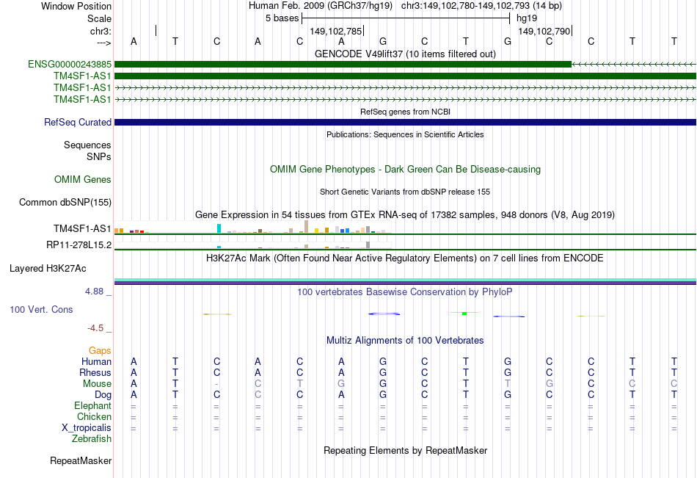Click the Sequences track label
The image size is (697, 478).
click(87, 145)
